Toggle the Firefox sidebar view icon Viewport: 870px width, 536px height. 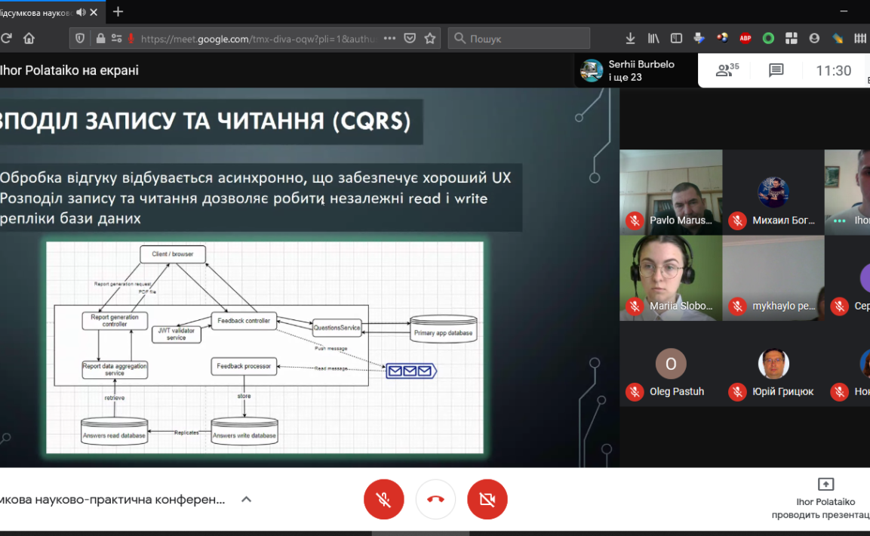coord(676,38)
